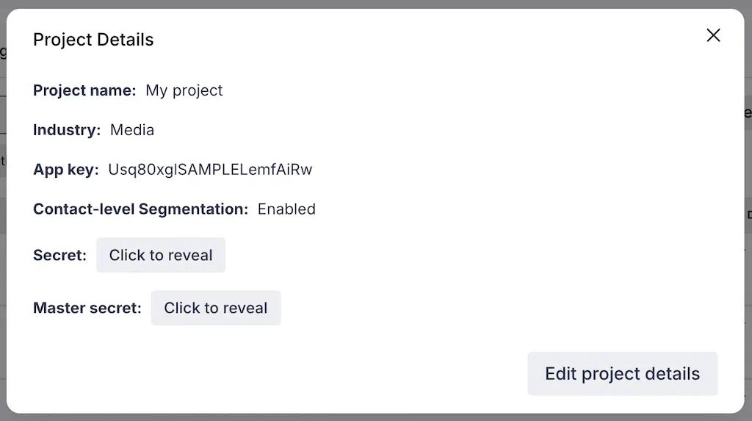
Task: Click the Industry label
Action: [x=67, y=130]
